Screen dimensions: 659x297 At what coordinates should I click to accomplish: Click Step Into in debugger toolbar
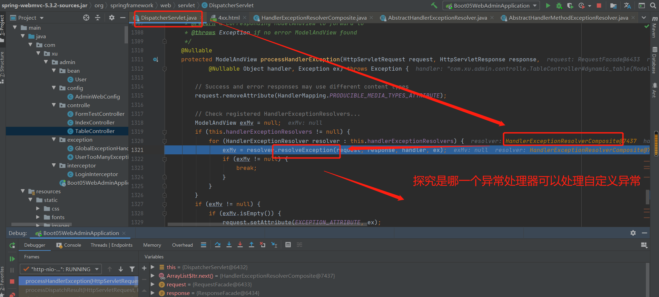pyautogui.click(x=229, y=245)
